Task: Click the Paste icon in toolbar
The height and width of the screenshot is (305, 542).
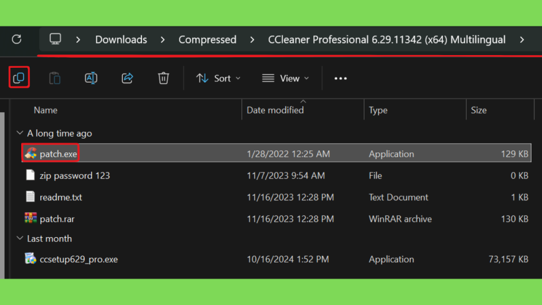Action: coord(55,78)
